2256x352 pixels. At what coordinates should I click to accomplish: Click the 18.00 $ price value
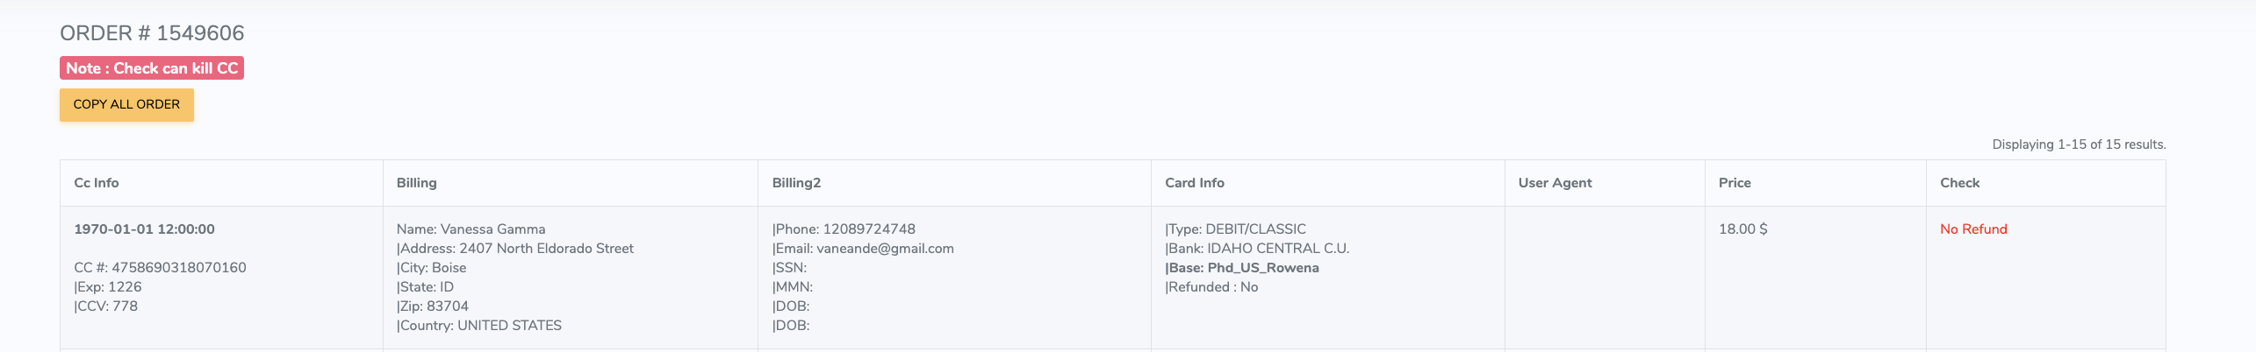point(1742,229)
